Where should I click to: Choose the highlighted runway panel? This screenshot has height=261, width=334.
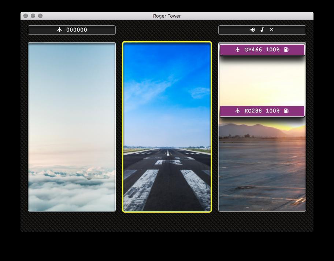point(167,127)
